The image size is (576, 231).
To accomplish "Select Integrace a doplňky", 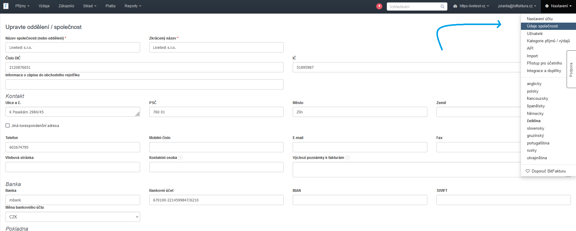I will click(x=544, y=71).
